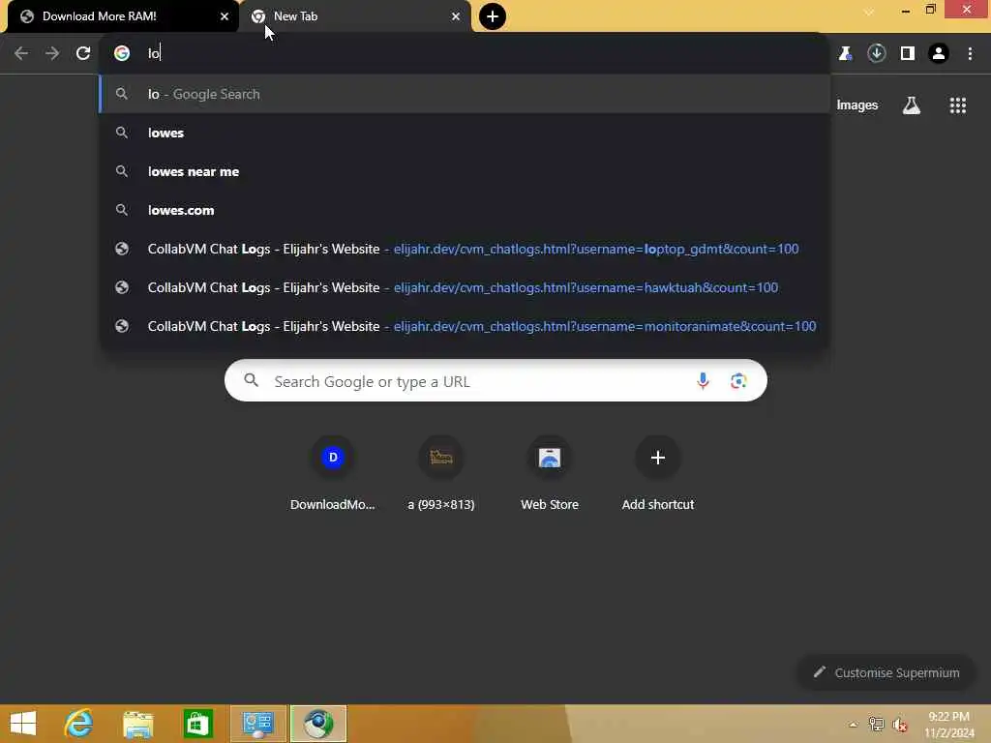Choose the 'lowes' suggestion
Image resolution: width=991 pixels, height=743 pixels.
click(465, 133)
